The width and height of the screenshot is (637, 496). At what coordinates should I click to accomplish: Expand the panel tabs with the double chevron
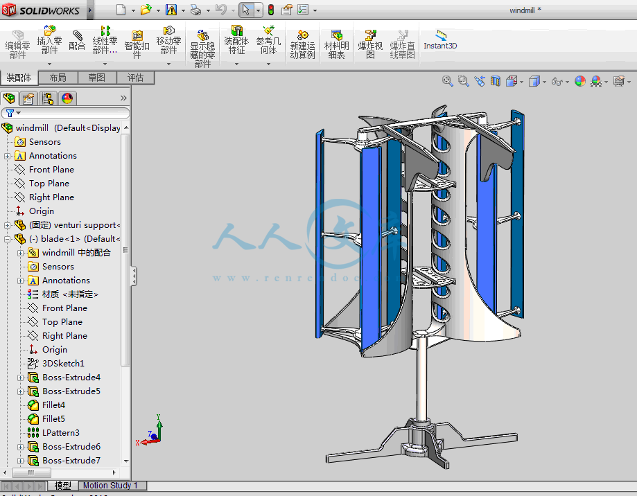[x=123, y=98]
